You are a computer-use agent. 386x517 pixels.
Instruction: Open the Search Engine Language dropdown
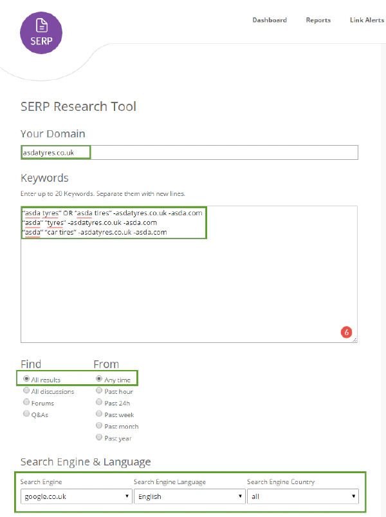point(190,496)
